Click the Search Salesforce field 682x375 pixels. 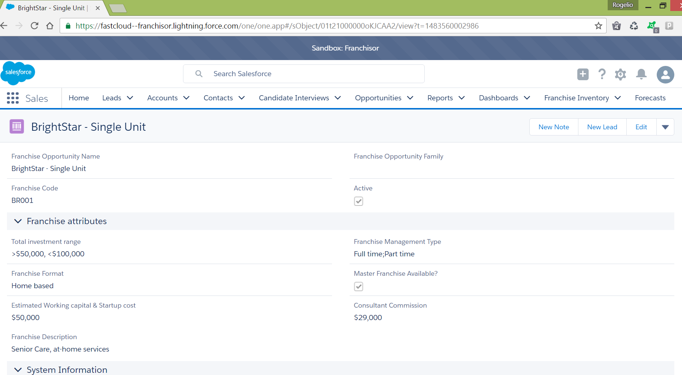[304, 74]
